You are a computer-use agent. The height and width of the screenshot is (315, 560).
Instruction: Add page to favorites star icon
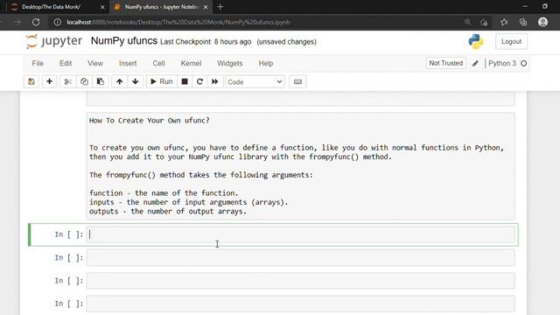click(x=484, y=22)
